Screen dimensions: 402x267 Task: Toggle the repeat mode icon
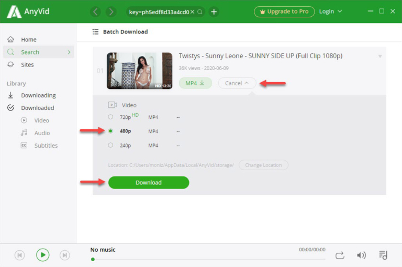[x=340, y=255]
